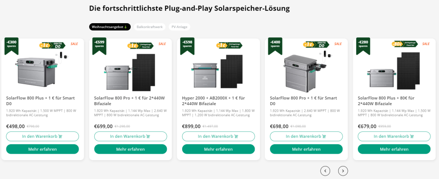Click Mehr erfahren for Hyper 2000
This screenshot has height=179, width=439.
point(218,149)
